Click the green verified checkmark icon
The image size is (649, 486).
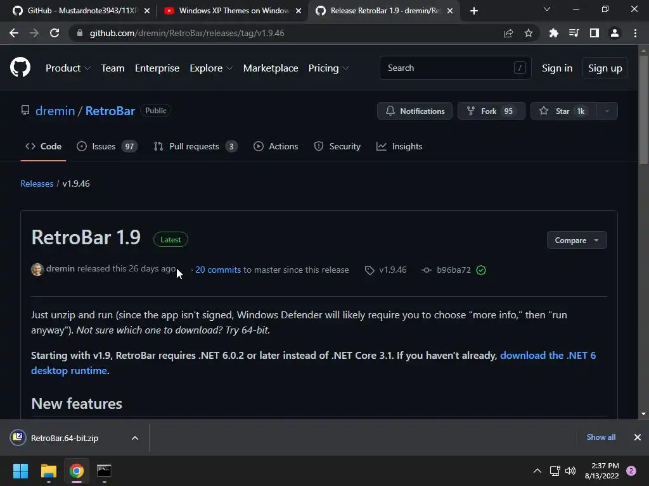tap(481, 270)
